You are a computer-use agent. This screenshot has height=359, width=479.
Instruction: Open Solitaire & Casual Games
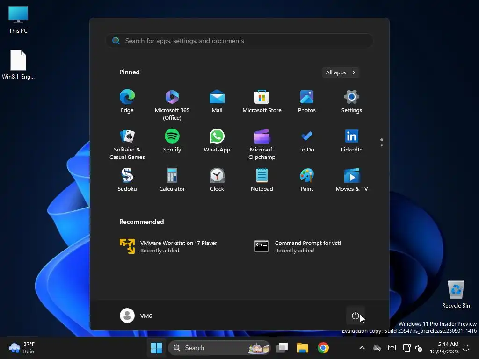click(x=127, y=144)
